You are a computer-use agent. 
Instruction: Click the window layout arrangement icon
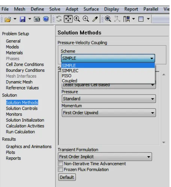126,19
